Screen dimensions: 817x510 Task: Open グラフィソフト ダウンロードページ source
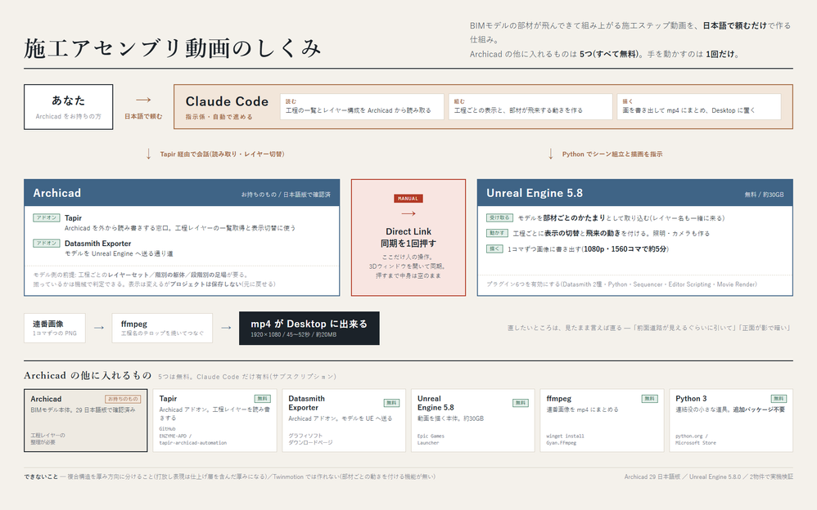pyautogui.click(x=310, y=439)
